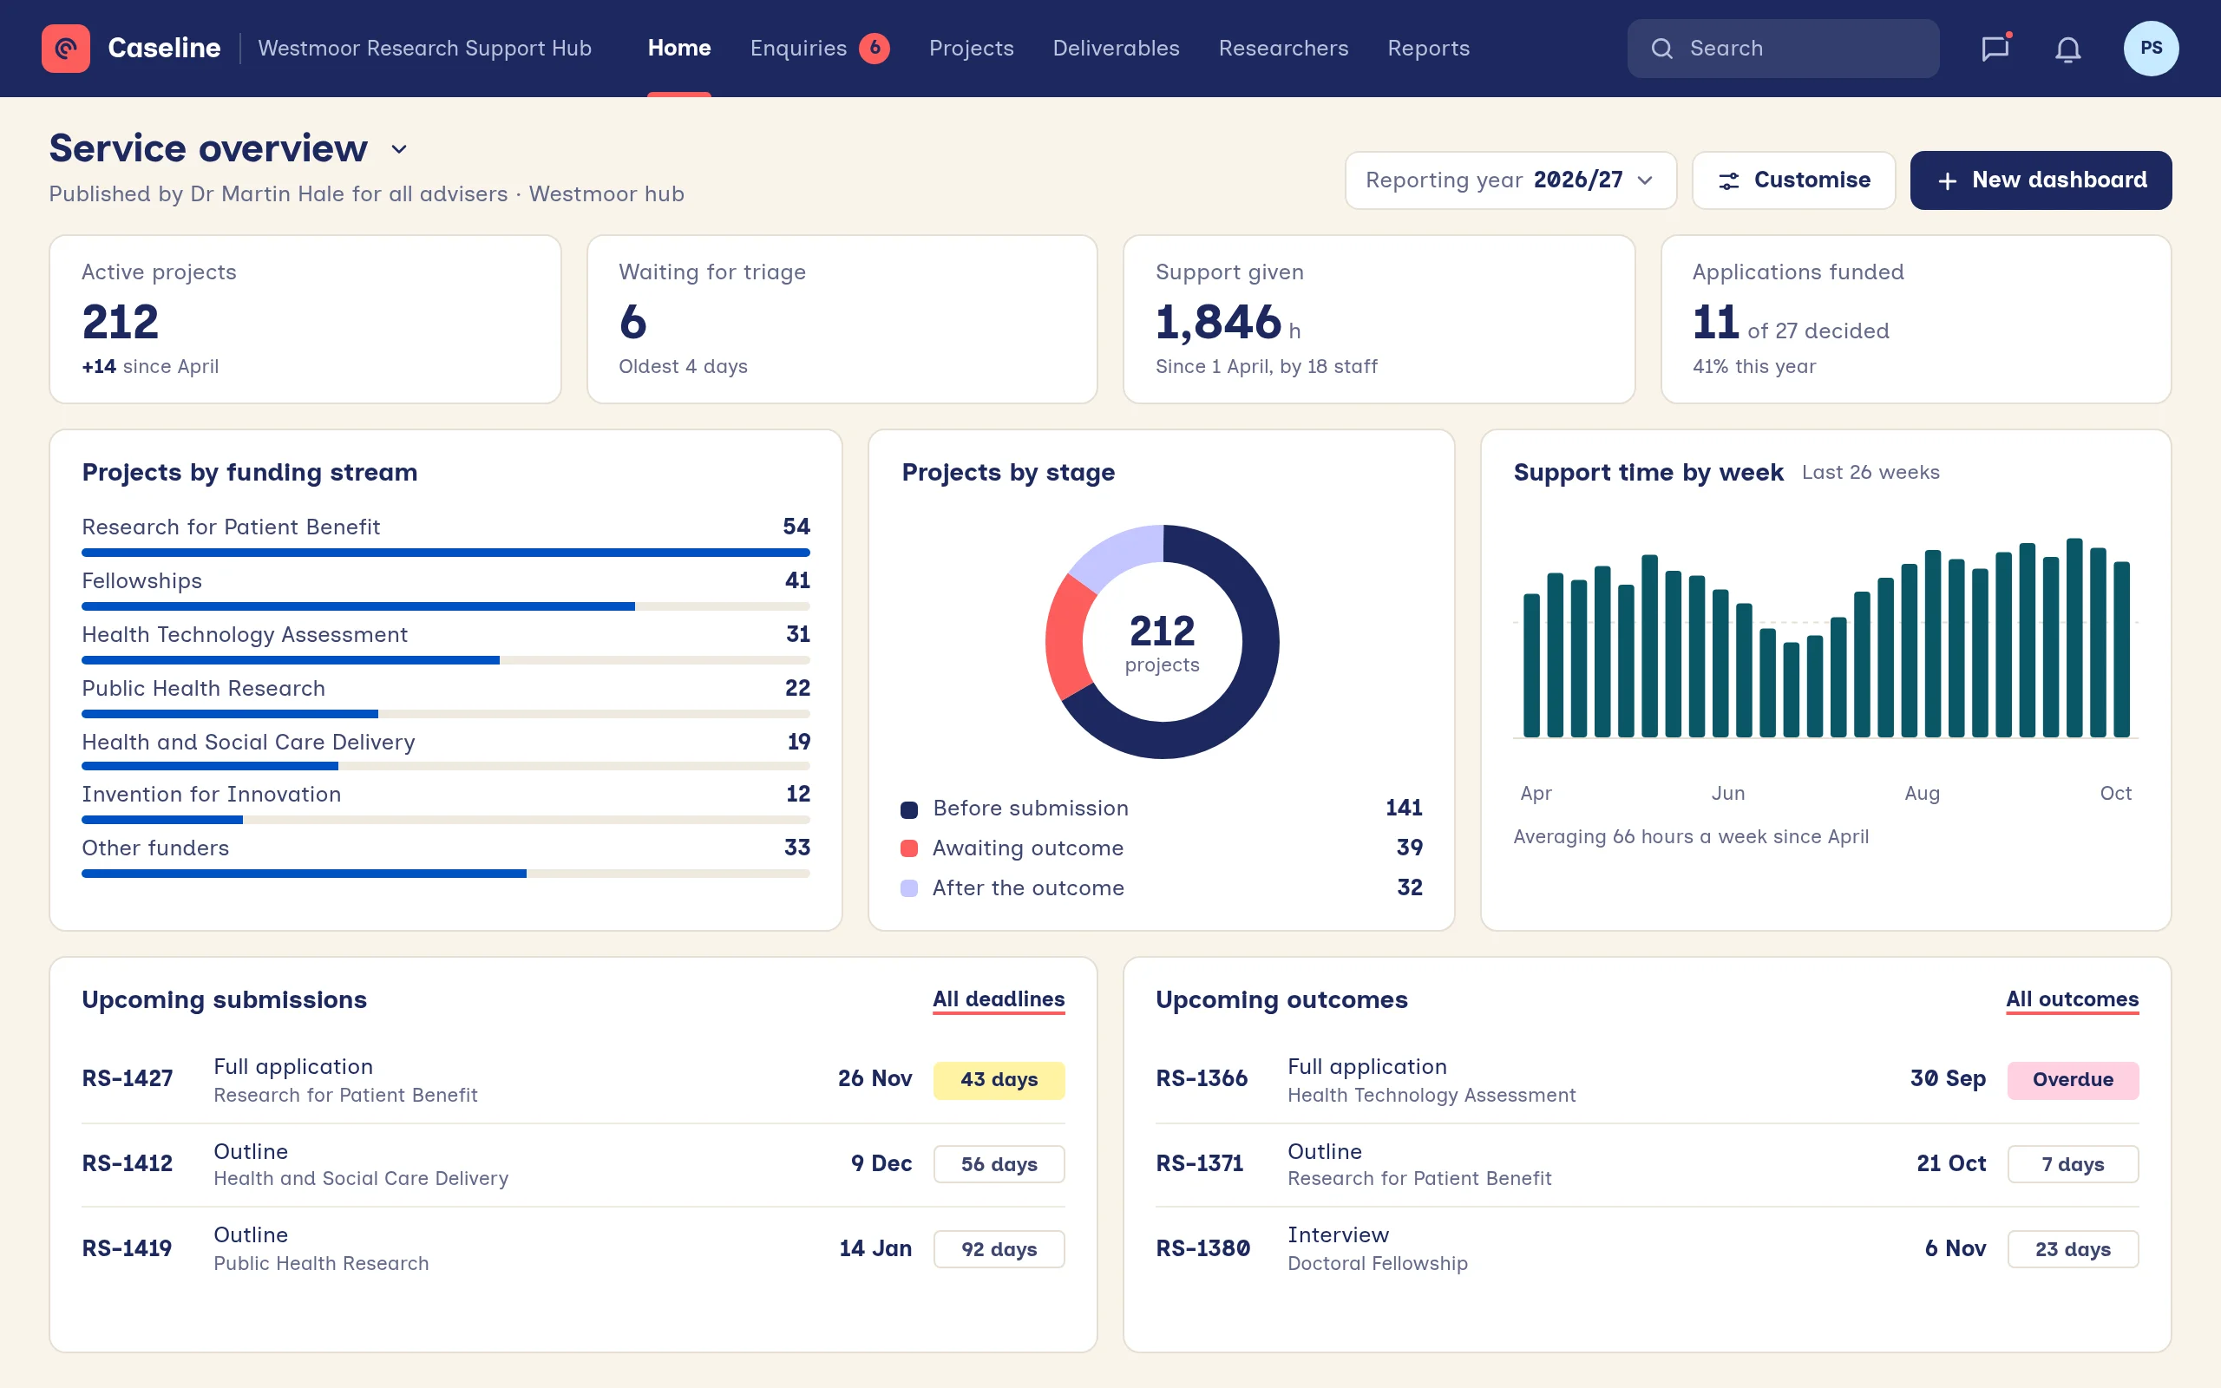Click the Awaiting outcome legend swatch
This screenshot has width=2221, height=1388.
click(908, 848)
